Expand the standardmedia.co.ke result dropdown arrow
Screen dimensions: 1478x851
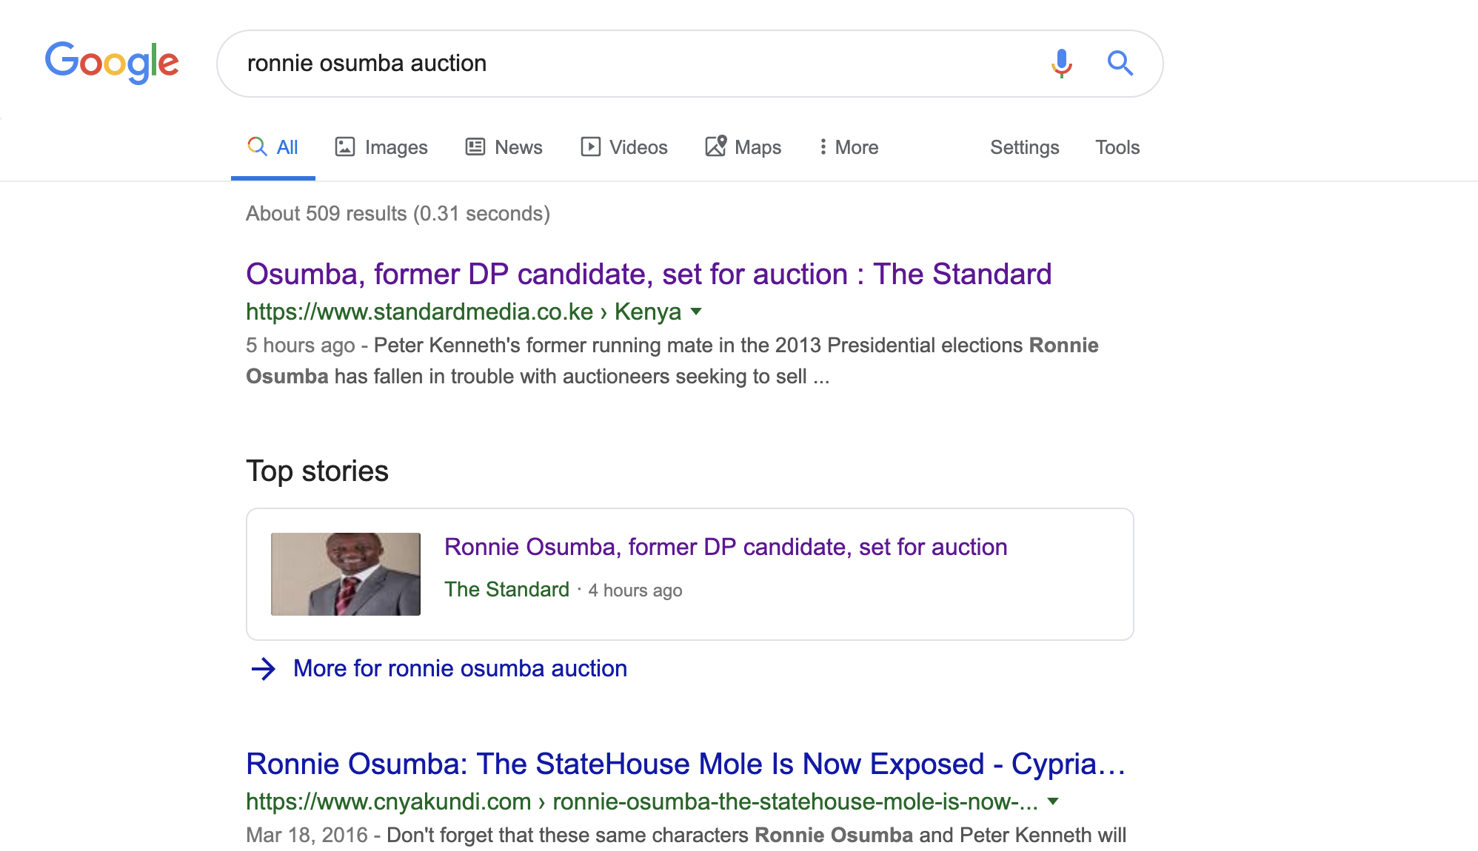(696, 312)
